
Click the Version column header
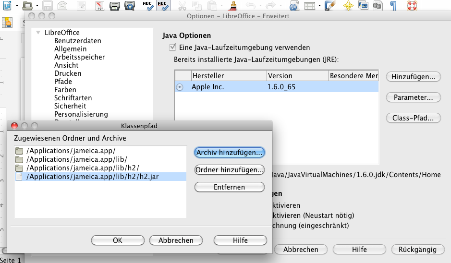coord(298,76)
